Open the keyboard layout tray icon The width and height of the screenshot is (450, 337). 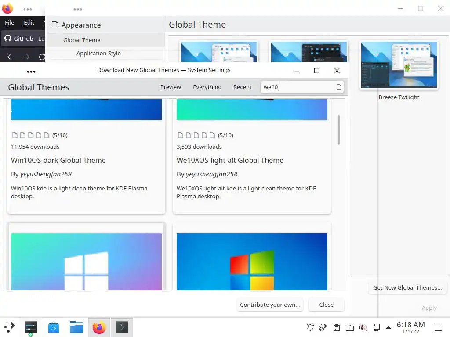tap(349, 327)
